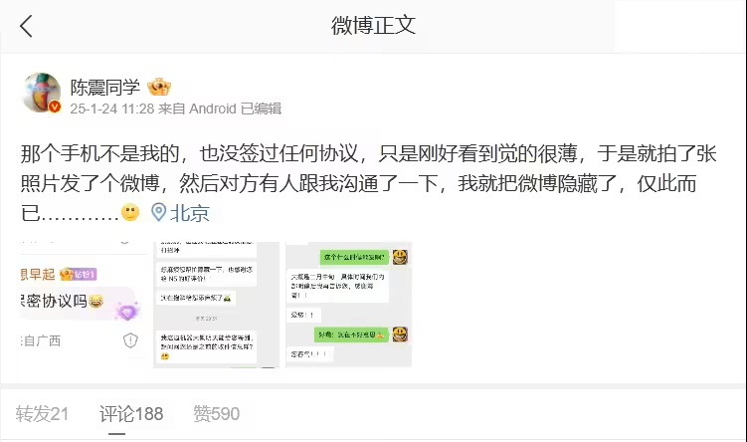The height and width of the screenshot is (442, 747).
Task: Open 陈震同学's profile avatar
Action: (42, 93)
